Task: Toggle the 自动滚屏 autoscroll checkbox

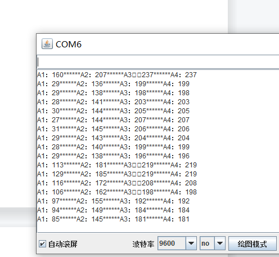Action: (42, 244)
